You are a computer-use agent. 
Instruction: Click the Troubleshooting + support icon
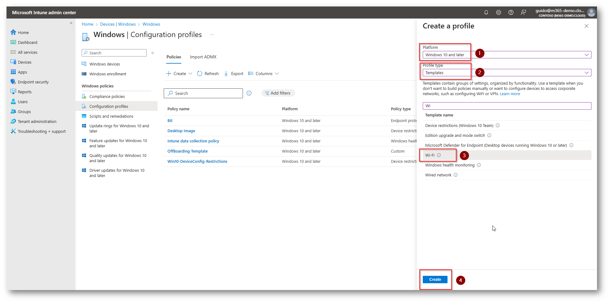(13, 131)
